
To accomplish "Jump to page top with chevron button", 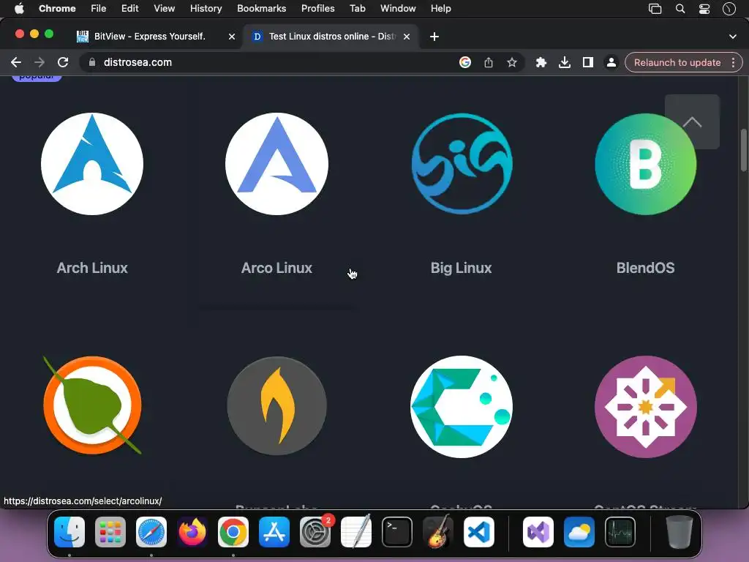I will coord(692,122).
